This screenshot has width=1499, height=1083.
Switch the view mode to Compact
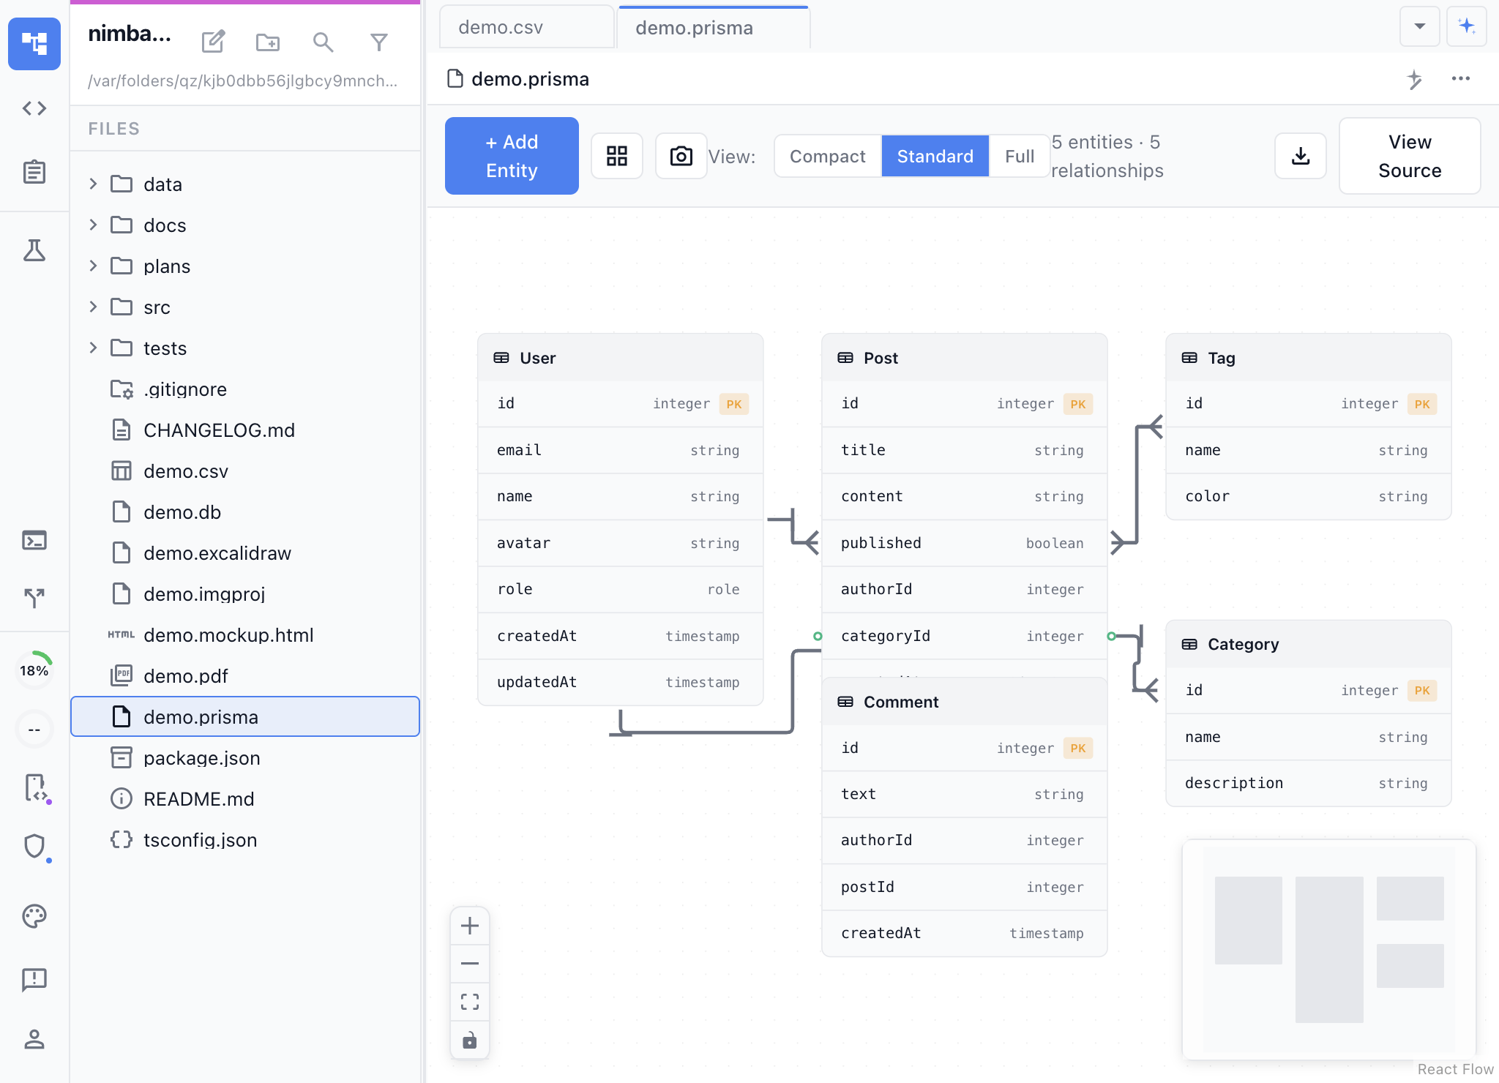[826, 156]
